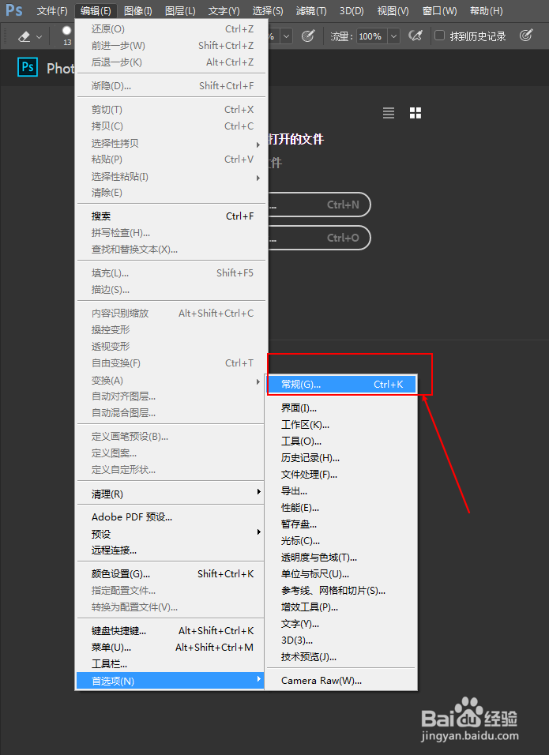Open the 图层(L) menu
Screen dimensions: 549x755
click(180, 10)
